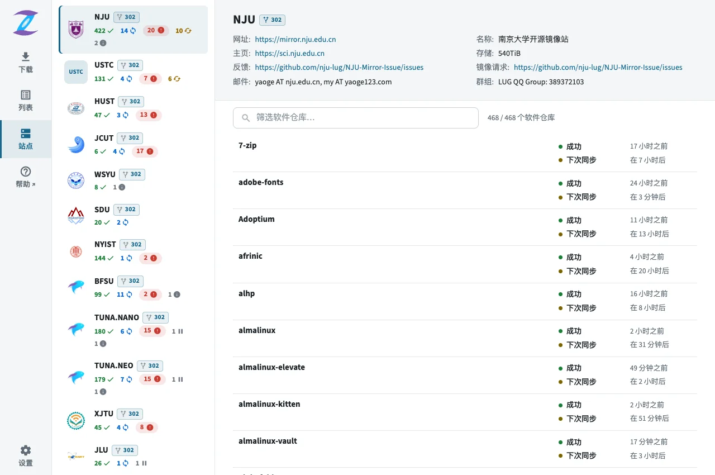Click the LUG QQ Group text
The height and width of the screenshot is (475, 715).
pyautogui.click(x=541, y=82)
